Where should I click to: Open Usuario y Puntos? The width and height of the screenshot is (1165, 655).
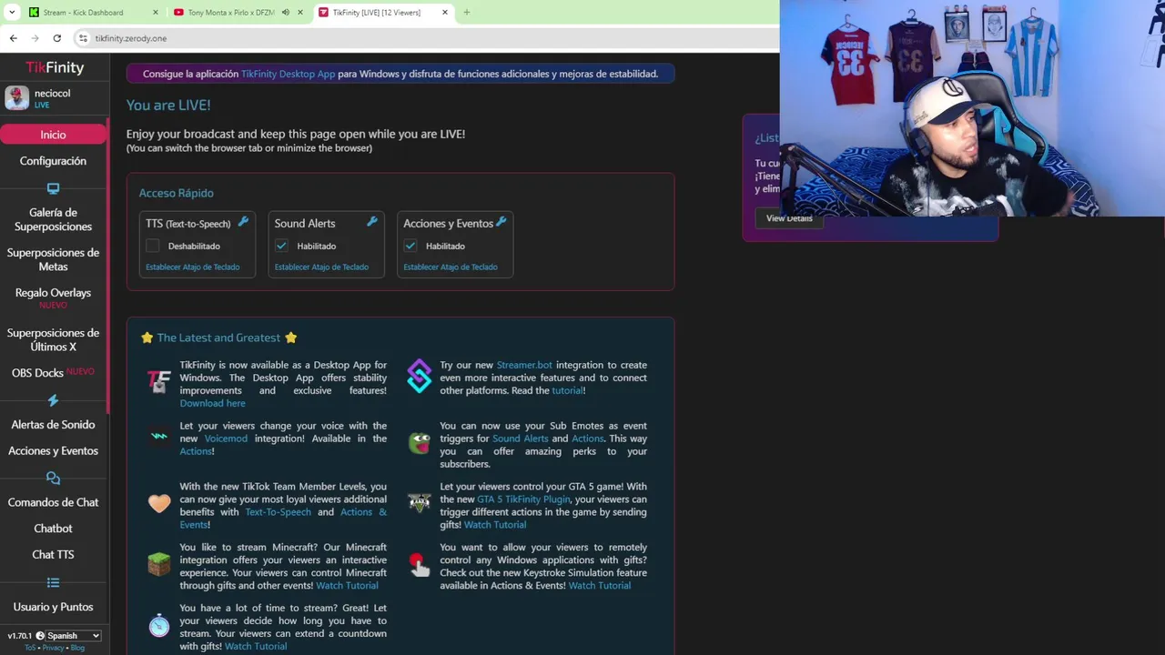53,607
